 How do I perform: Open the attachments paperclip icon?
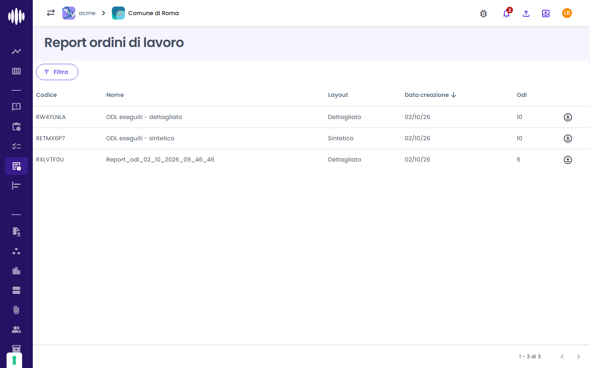(16, 310)
